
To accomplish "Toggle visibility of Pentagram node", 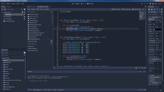I will (x=24, y=19).
